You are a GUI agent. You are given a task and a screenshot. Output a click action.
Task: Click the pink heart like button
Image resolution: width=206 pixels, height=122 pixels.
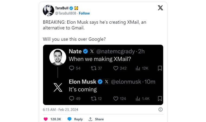click(46, 119)
